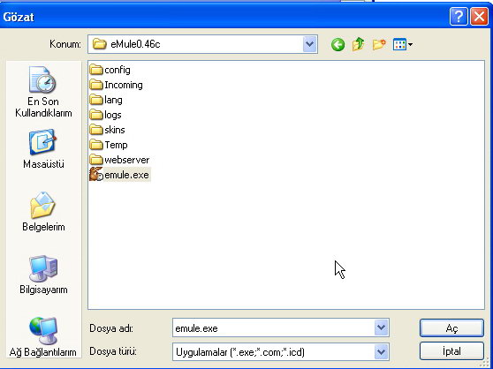493x369 pixels.
Task: Focus the Dosya adı text field
Action: click(274, 328)
